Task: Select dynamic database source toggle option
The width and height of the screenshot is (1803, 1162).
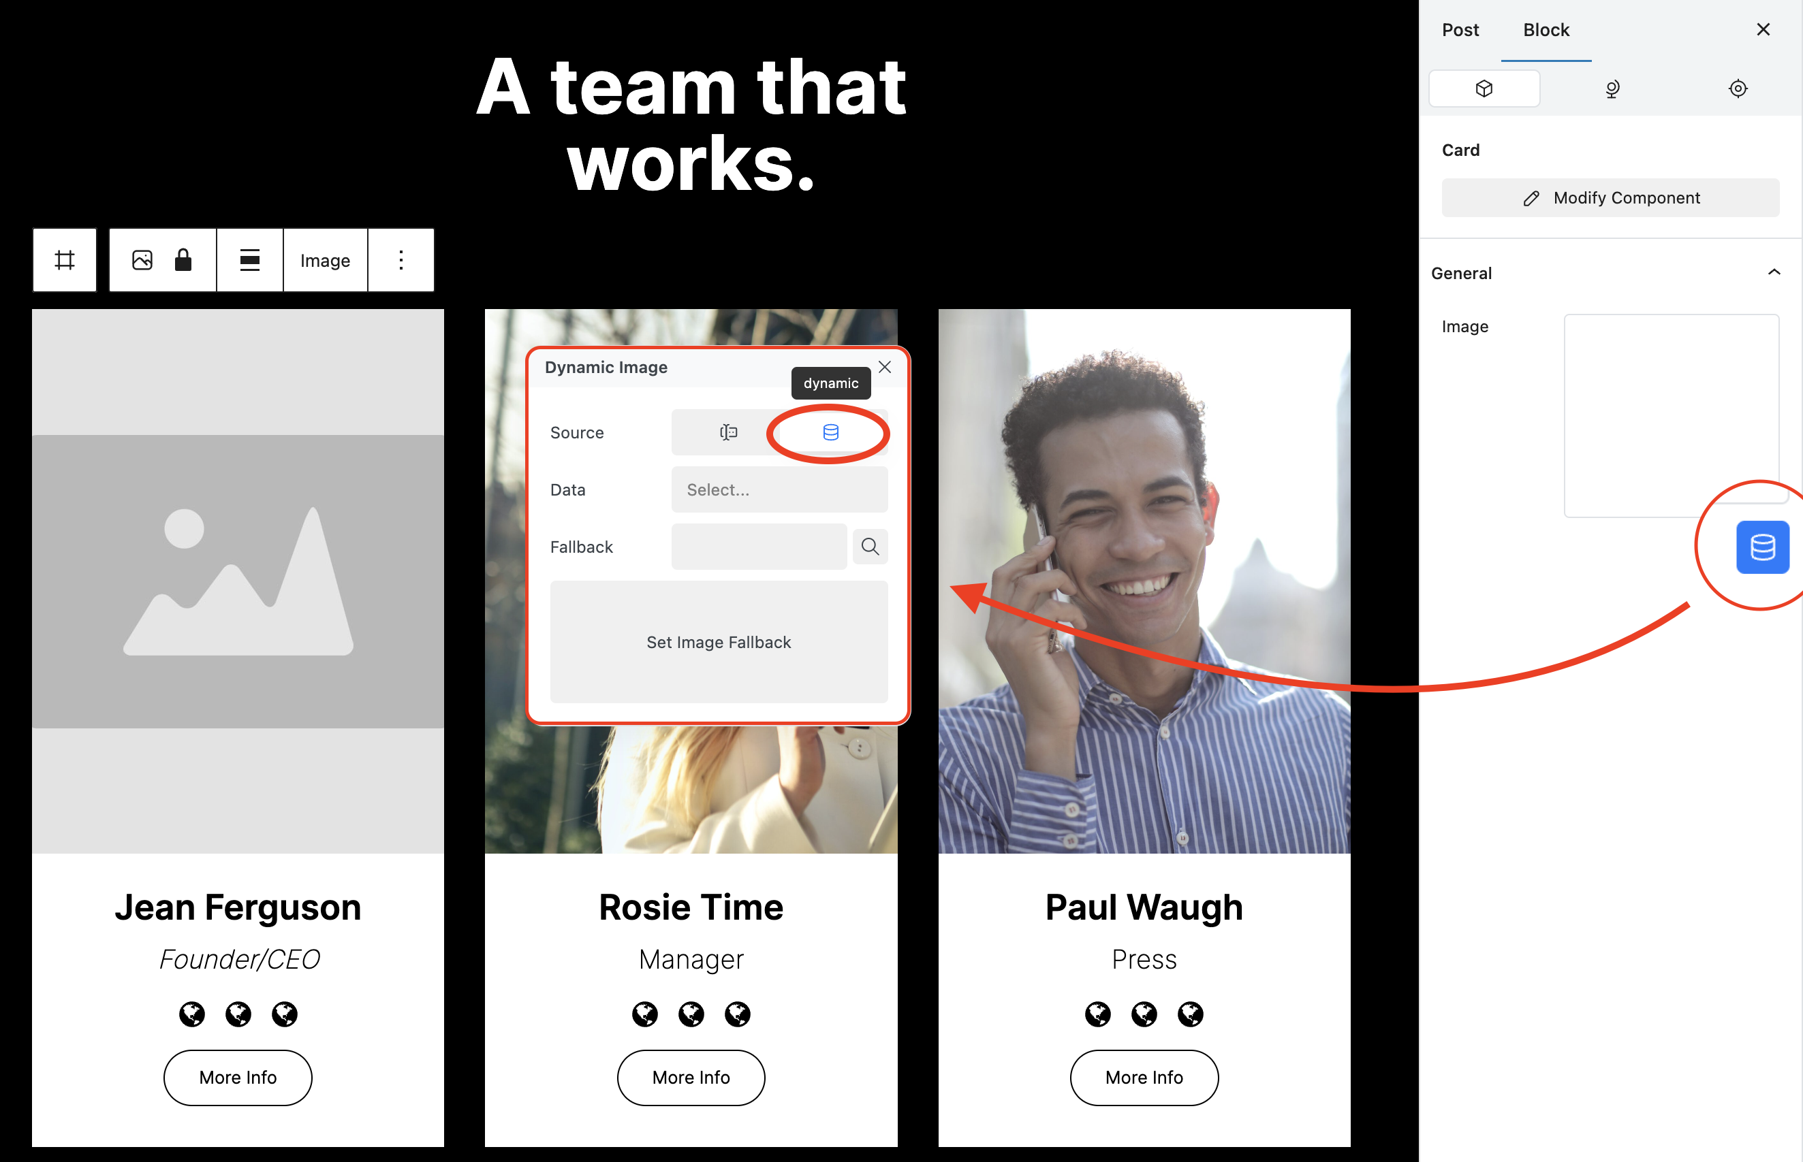Action: pos(830,432)
